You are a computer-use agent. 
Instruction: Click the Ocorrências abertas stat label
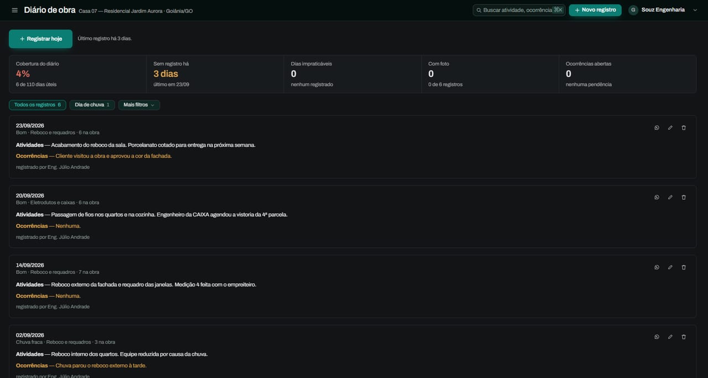click(x=589, y=64)
